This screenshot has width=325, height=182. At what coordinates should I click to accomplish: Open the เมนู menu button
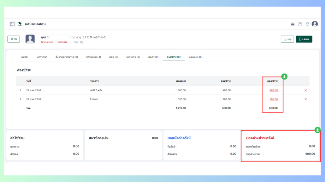click(x=287, y=39)
